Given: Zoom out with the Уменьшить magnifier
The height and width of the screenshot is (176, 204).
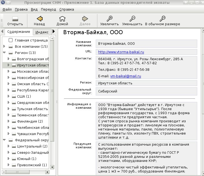Looking at the screenshot, I should [132, 19].
